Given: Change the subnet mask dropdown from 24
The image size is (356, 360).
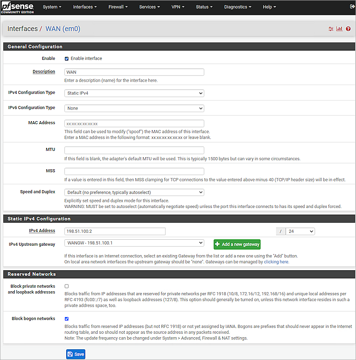Looking at the screenshot, I should coord(300,231).
